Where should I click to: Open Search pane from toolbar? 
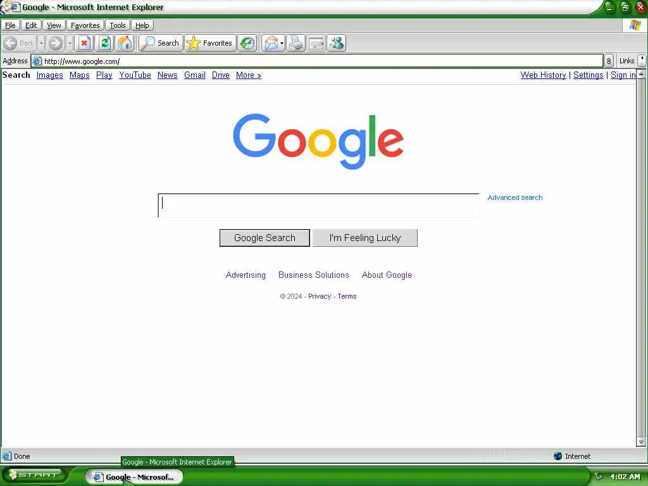(161, 43)
